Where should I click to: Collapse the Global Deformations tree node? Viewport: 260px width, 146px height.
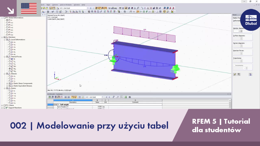tap(2, 18)
